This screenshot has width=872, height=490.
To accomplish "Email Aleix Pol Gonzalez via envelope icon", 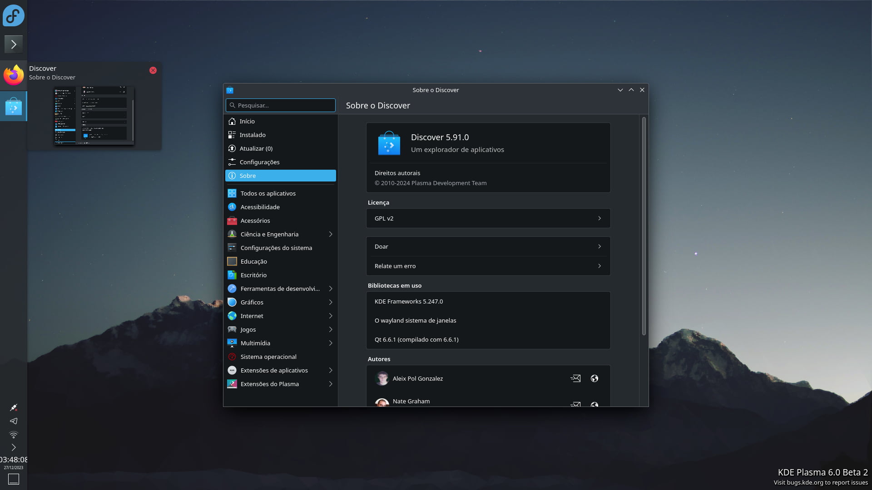I will [575, 378].
